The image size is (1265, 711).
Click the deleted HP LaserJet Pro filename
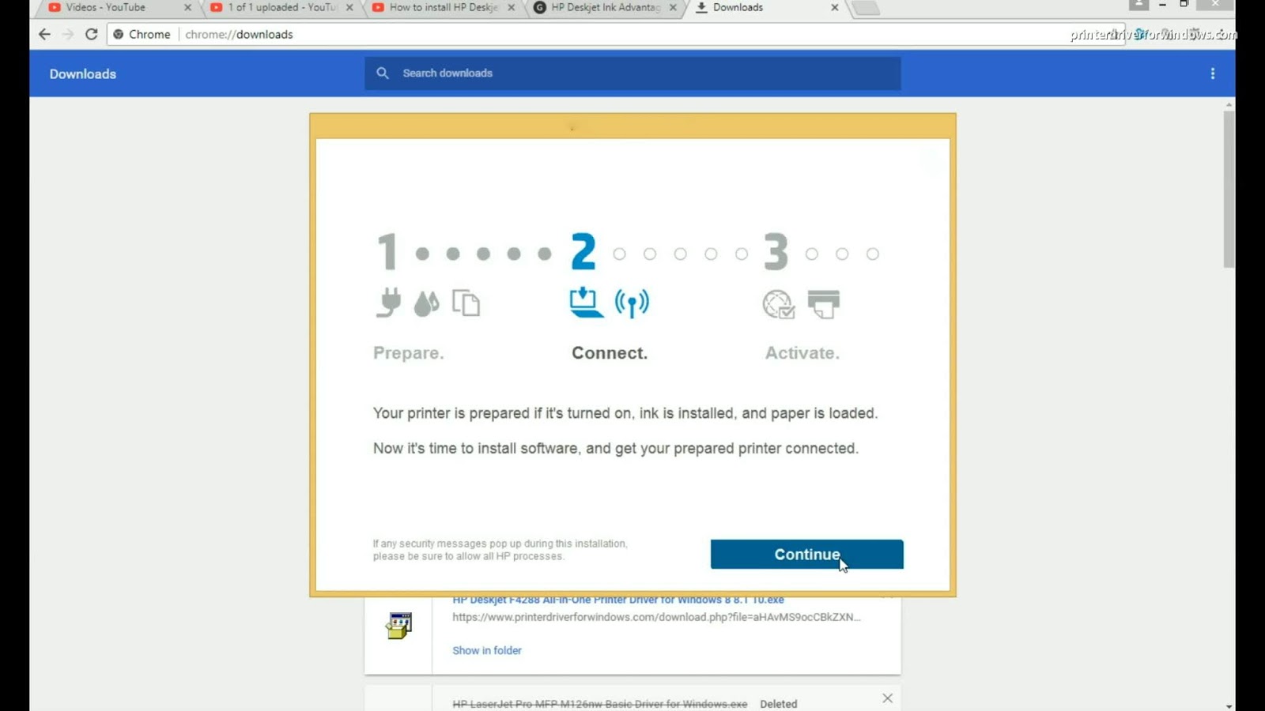click(x=600, y=704)
